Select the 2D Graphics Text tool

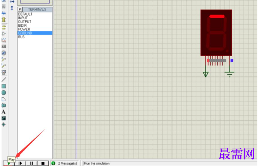point(3,112)
